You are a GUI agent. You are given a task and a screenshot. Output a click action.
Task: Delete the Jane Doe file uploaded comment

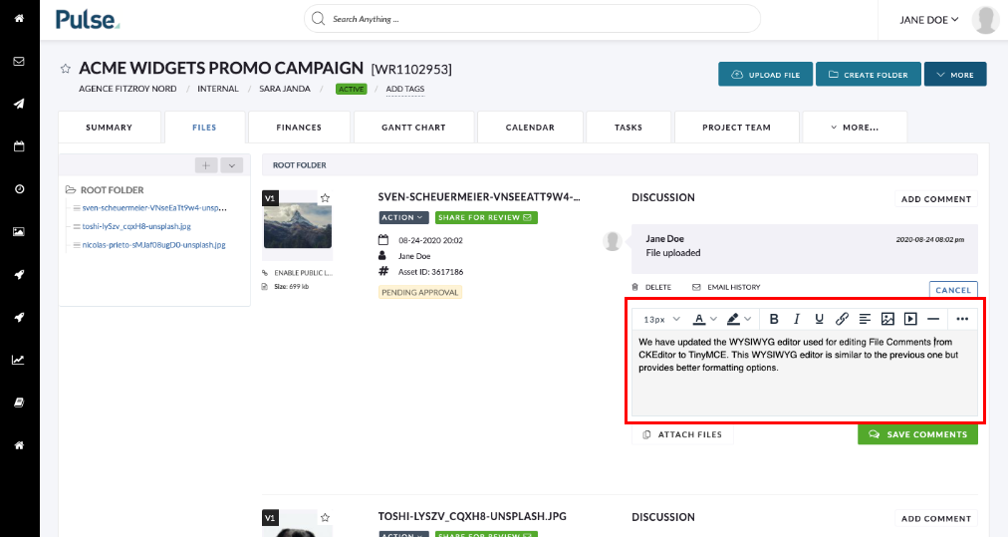651,288
